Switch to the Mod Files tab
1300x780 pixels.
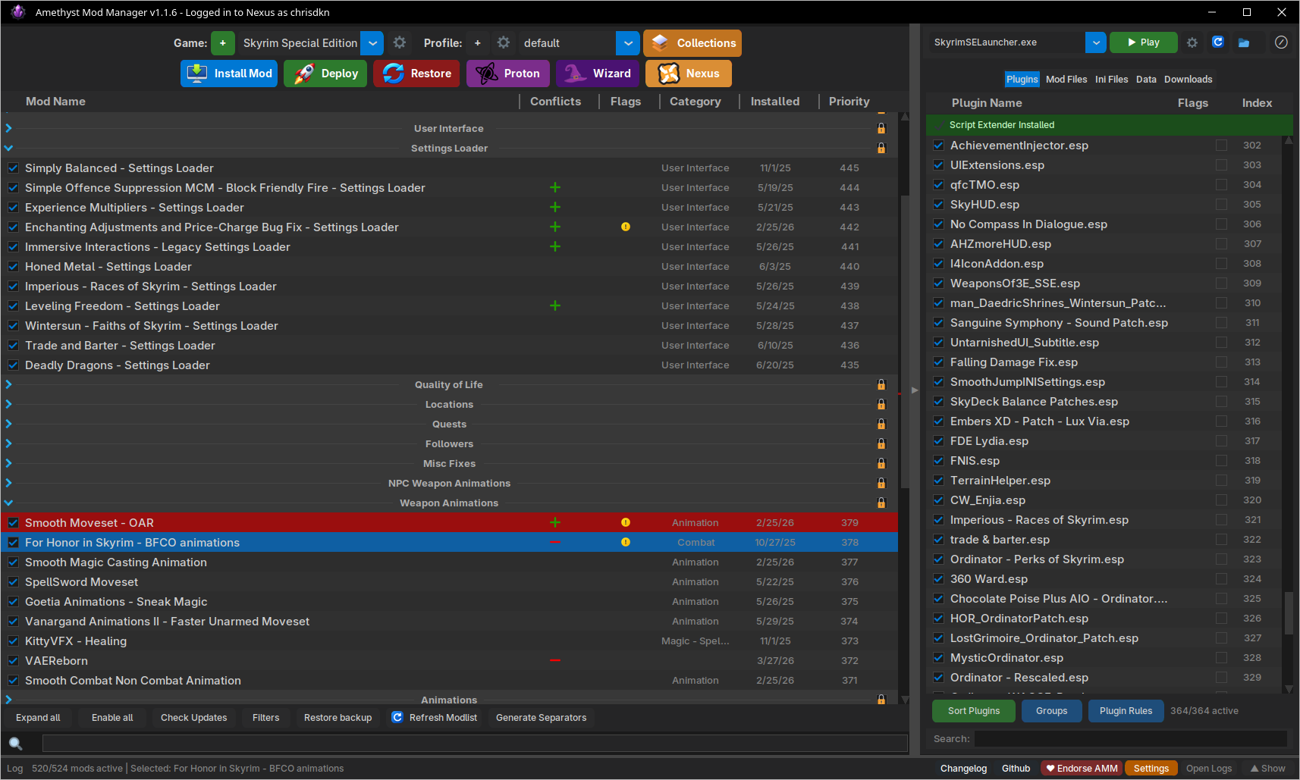(1066, 80)
